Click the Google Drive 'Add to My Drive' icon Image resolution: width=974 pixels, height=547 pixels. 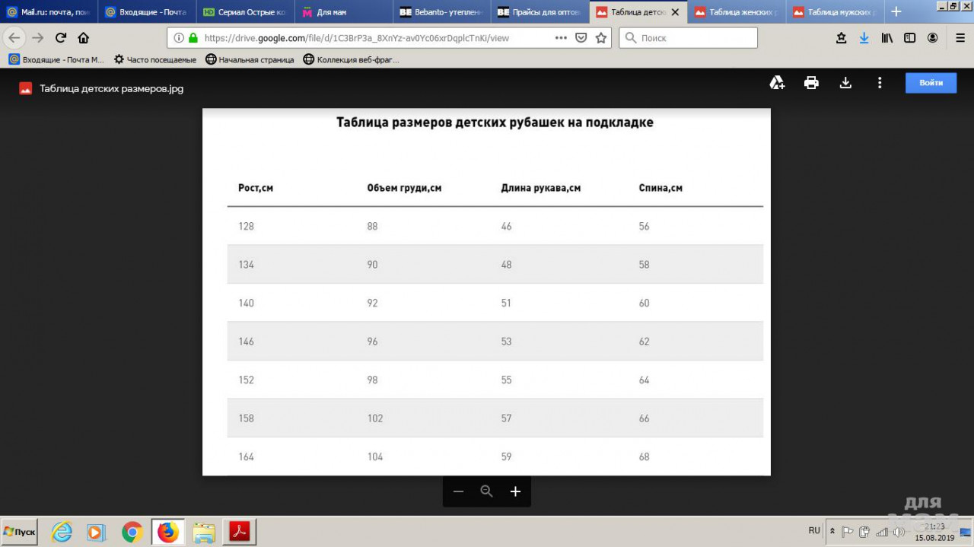(x=777, y=83)
